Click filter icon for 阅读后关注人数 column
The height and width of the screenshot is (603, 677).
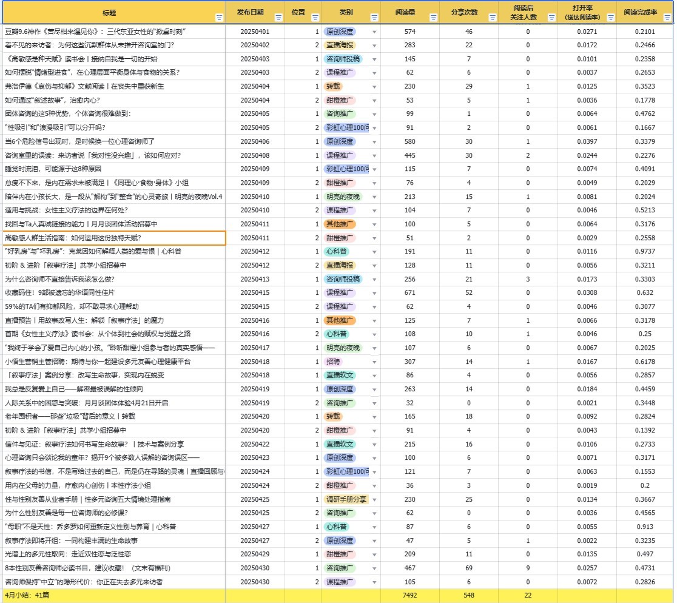pos(551,18)
